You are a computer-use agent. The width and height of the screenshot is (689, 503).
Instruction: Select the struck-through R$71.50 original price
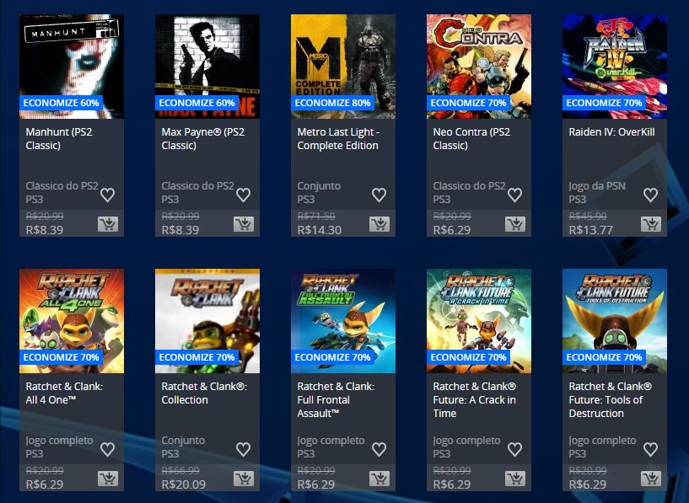[x=316, y=216]
